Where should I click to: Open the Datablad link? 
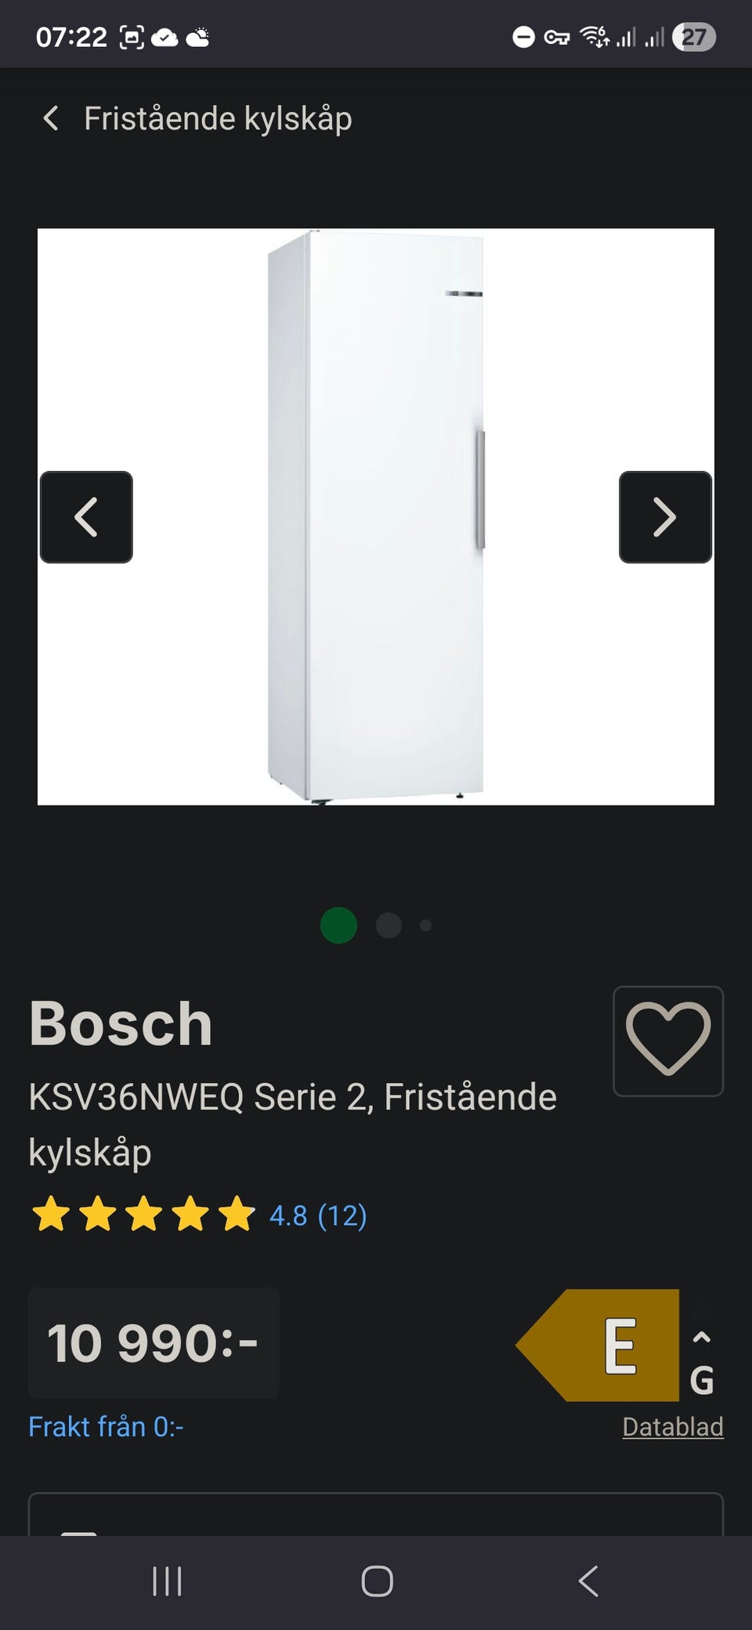[673, 1426]
